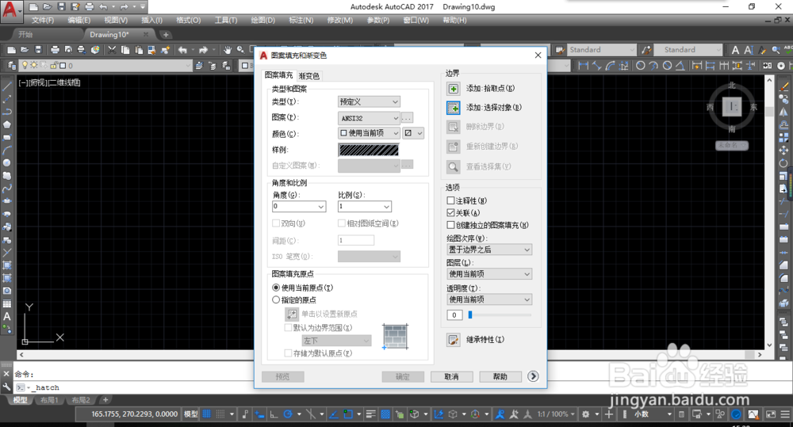
Task: Open the Layer (图层) dropdown in dialog
Action: click(x=489, y=274)
